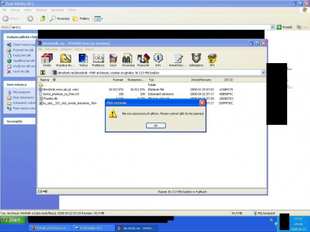Click the Podejrzyj (View) glasses icon
Image resolution: width=310 pixels, height=232 pixels.
(98, 60)
